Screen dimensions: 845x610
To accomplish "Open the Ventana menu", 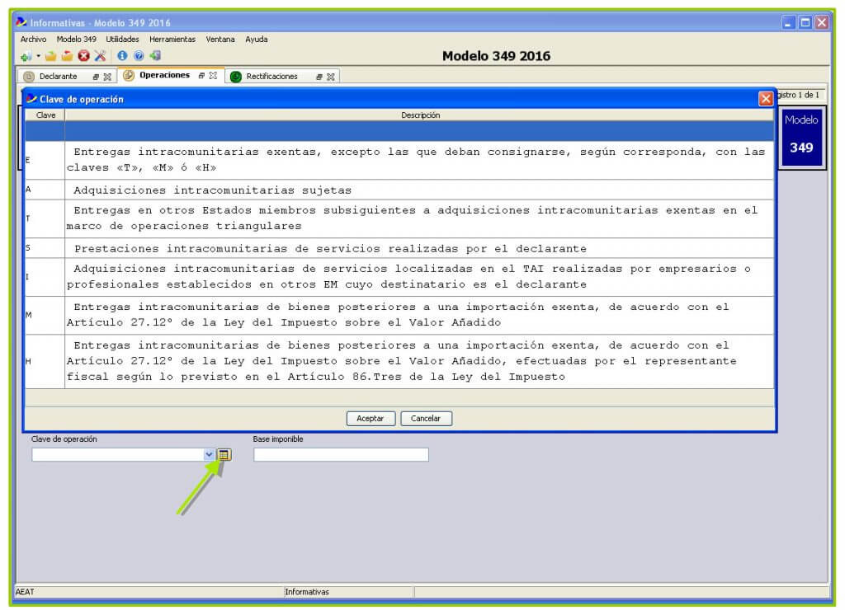I will pos(220,40).
